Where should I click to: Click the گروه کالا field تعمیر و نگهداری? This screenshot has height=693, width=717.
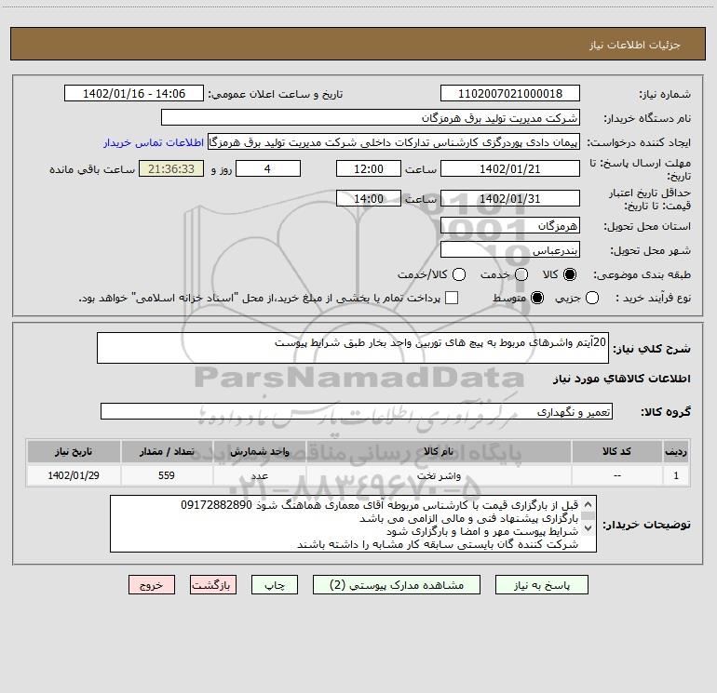click(x=357, y=411)
